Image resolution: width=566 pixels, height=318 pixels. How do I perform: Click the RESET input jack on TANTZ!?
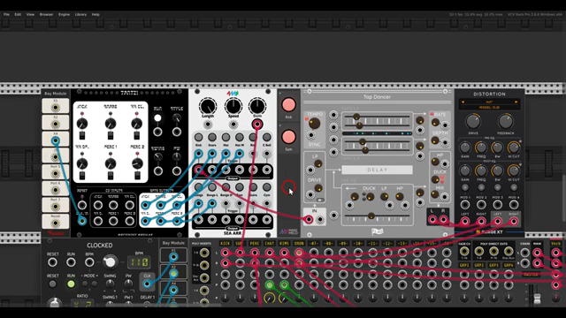click(x=82, y=205)
